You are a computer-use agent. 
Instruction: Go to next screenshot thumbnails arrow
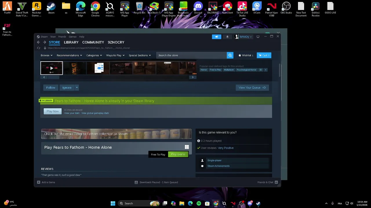point(193,77)
